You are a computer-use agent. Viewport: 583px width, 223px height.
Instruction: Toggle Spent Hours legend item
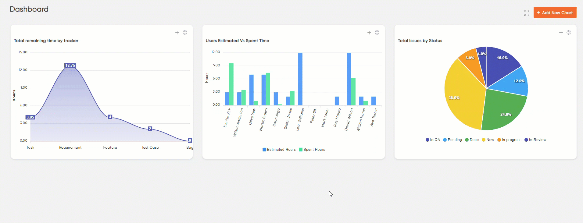(312, 150)
